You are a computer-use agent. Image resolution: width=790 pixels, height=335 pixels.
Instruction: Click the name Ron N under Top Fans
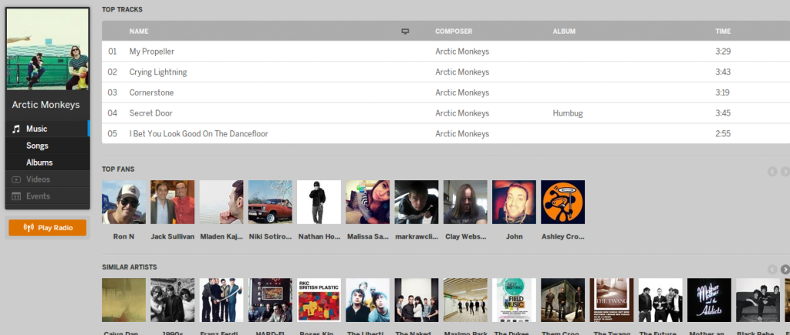pos(123,236)
